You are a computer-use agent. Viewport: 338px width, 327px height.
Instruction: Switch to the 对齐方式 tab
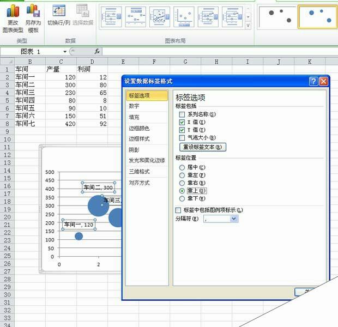pos(147,183)
